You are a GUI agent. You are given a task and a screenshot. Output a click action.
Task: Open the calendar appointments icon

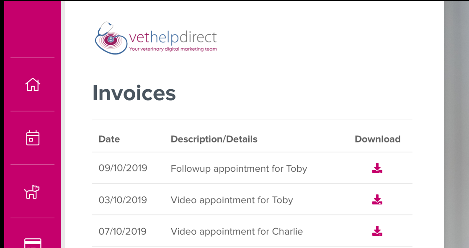point(33,138)
